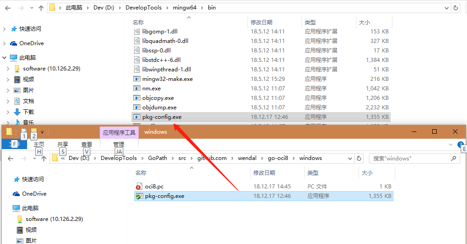Collapse the 此电脑 tree node in upper window

5,58
